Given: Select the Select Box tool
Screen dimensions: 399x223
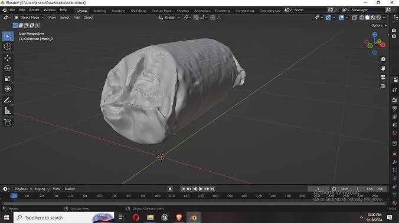Looking at the screenshot, I should (8, 36).
